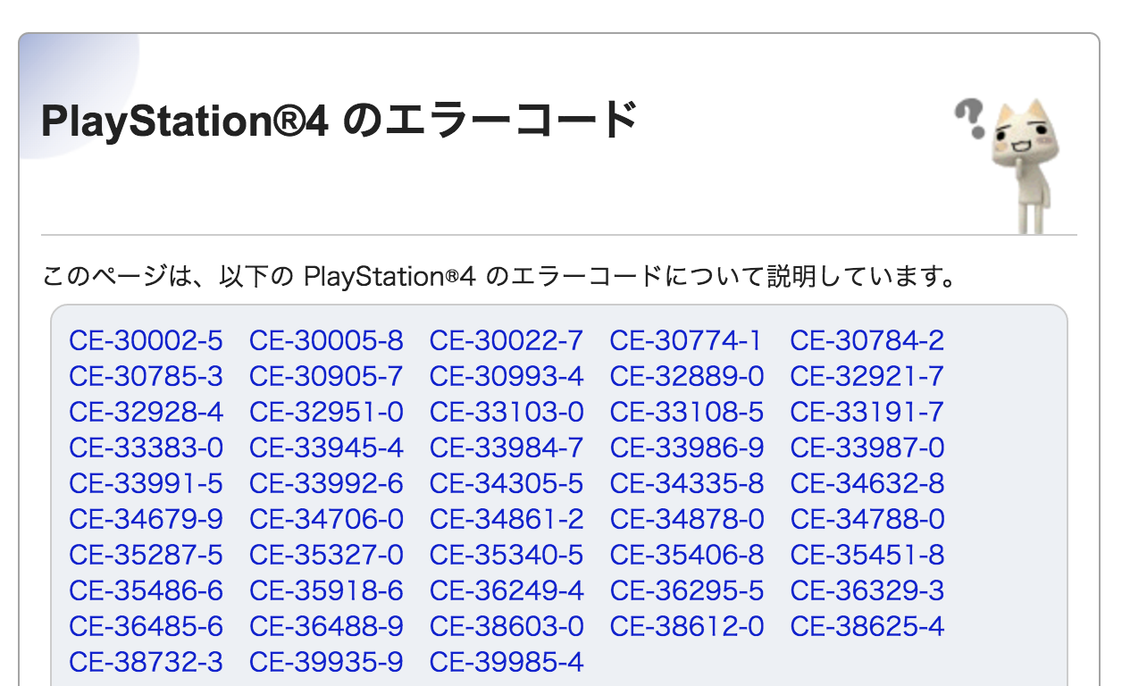
Task: Follow the CE-35918-6 link
Action: 326,590
